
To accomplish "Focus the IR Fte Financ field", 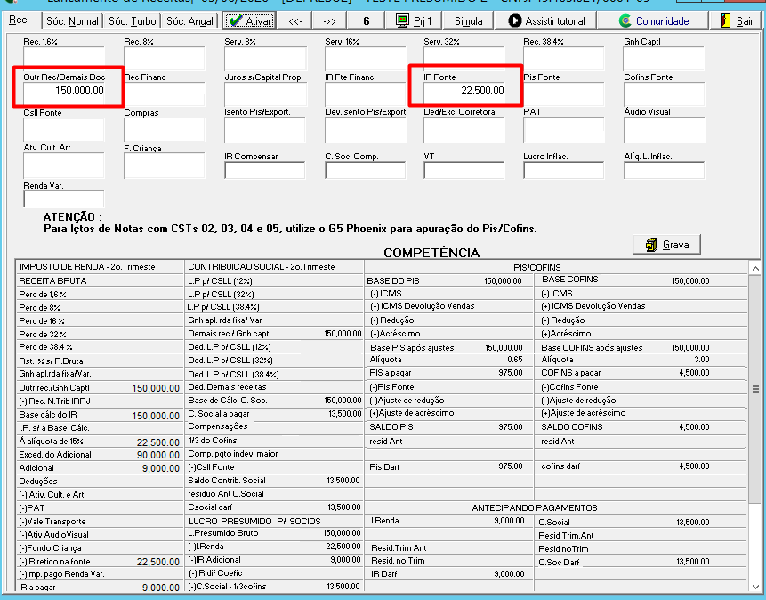I will [366, 93].
